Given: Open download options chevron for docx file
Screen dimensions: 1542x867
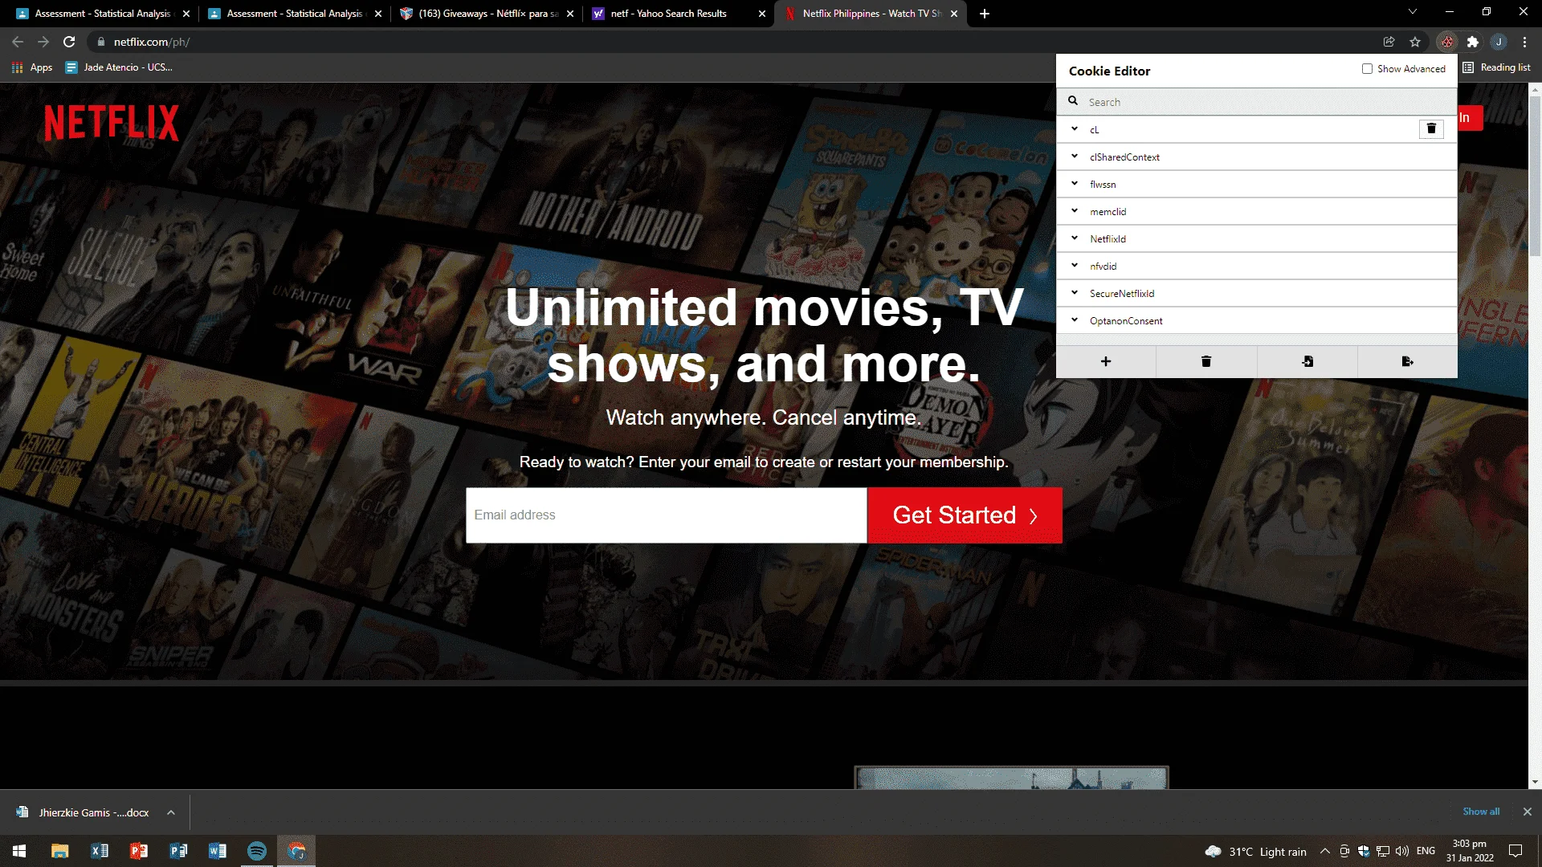Looking at the screenshot, I should pos(171,812).
